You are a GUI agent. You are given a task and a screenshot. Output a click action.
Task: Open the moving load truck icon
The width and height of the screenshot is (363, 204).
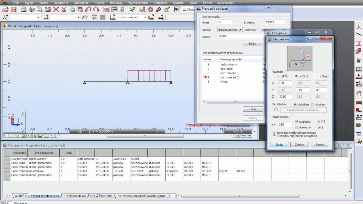point(359,110)
